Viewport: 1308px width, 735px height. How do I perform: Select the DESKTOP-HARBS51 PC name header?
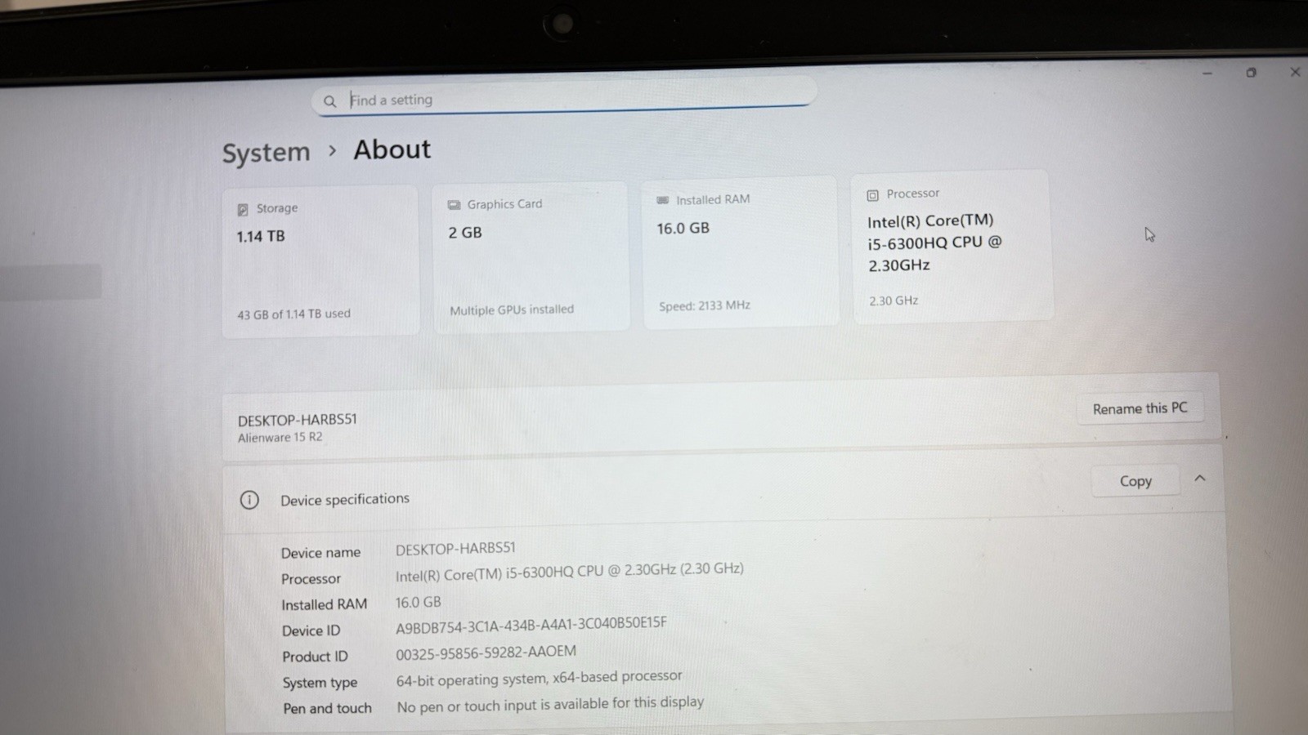point(298,420)
